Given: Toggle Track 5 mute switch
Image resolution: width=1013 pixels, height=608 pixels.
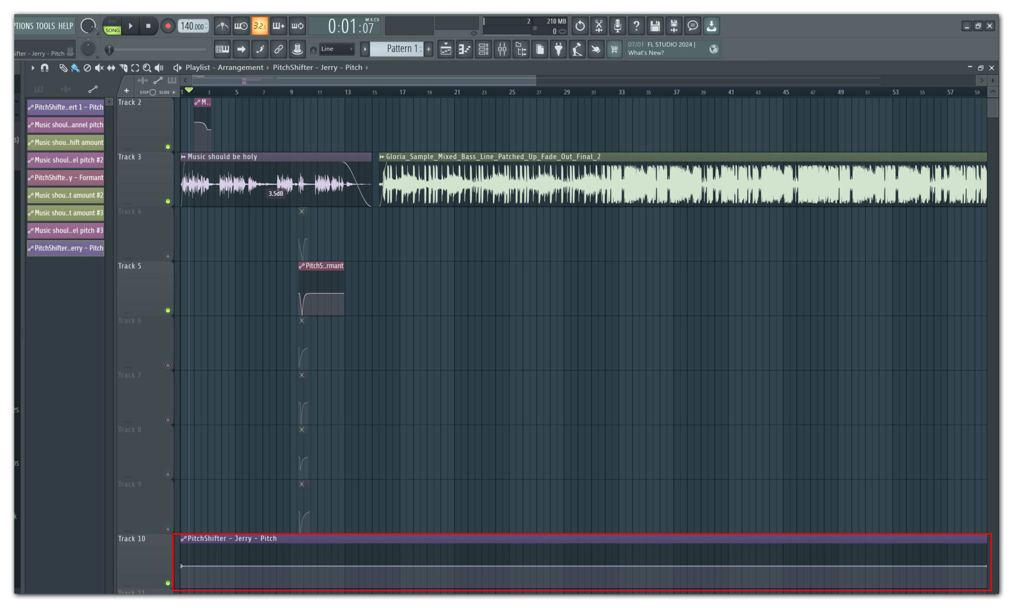Looking at the screenshot, I should (168, 310).
